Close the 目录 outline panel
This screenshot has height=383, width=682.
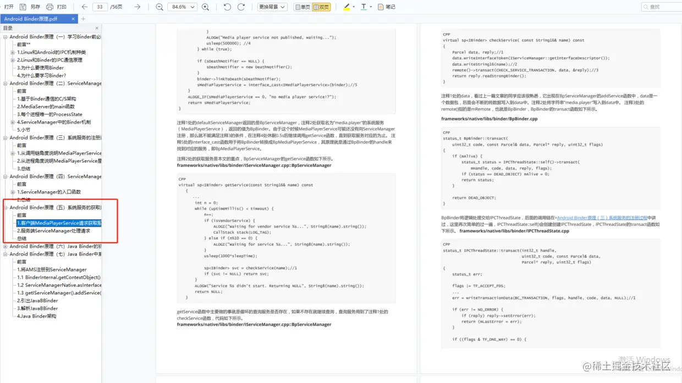[x=97, y=28]
